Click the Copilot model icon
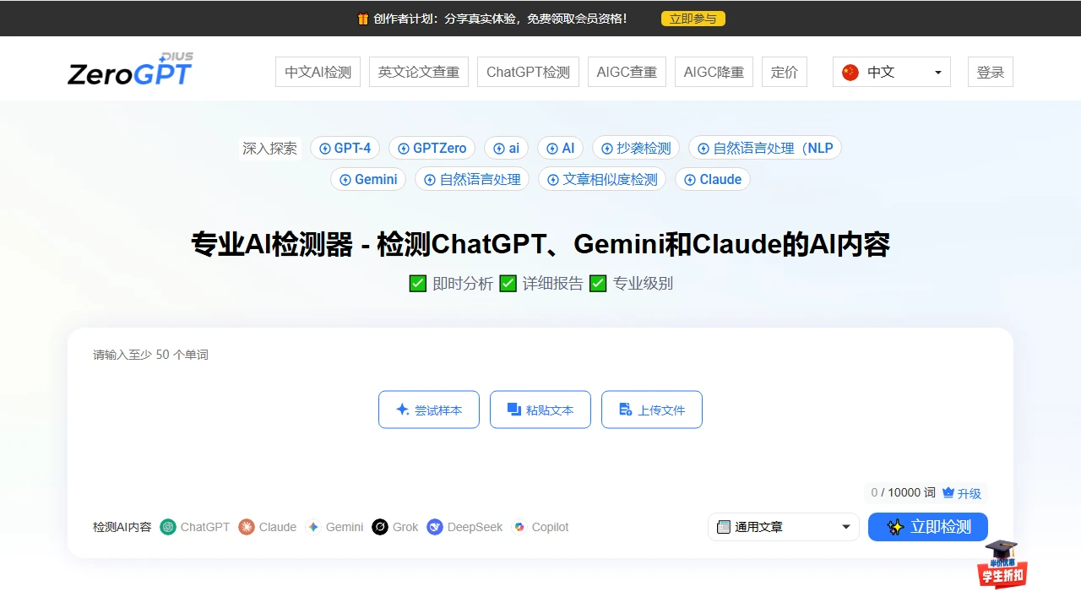The width and height of the screenshot is (1081, 608). (519, 527)
